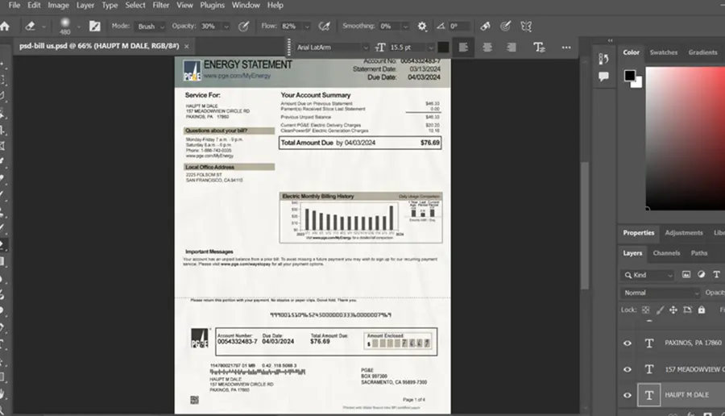
Task: Open the brush settings gear icon
Action: click(421, 27)
